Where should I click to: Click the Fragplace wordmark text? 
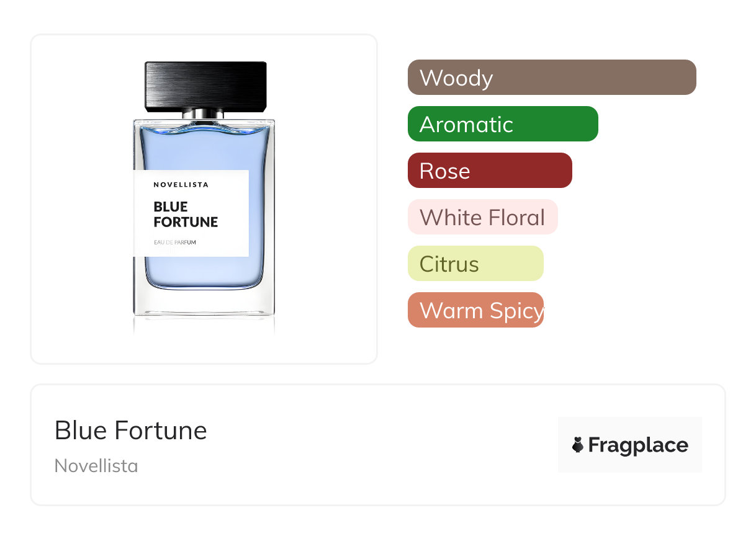click(x=638, y=445)
